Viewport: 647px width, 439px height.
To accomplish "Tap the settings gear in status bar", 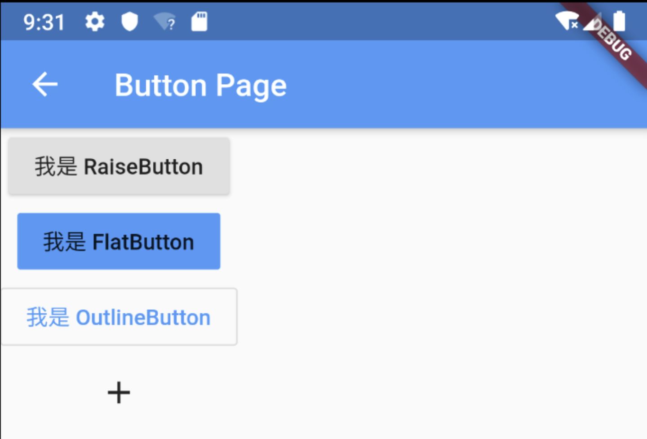I will coord(95,22).
